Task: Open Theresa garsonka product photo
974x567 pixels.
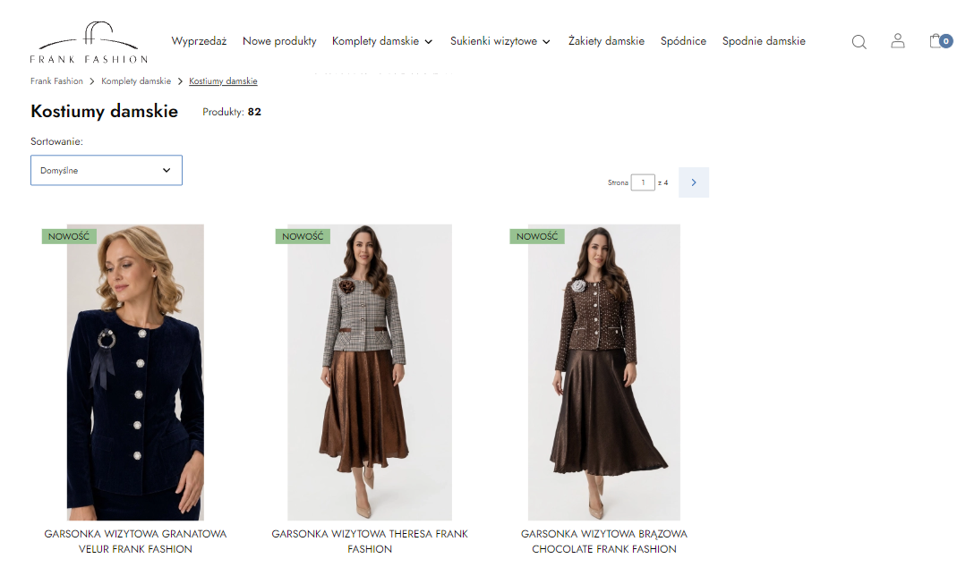Action: click(x=370, y=372)
